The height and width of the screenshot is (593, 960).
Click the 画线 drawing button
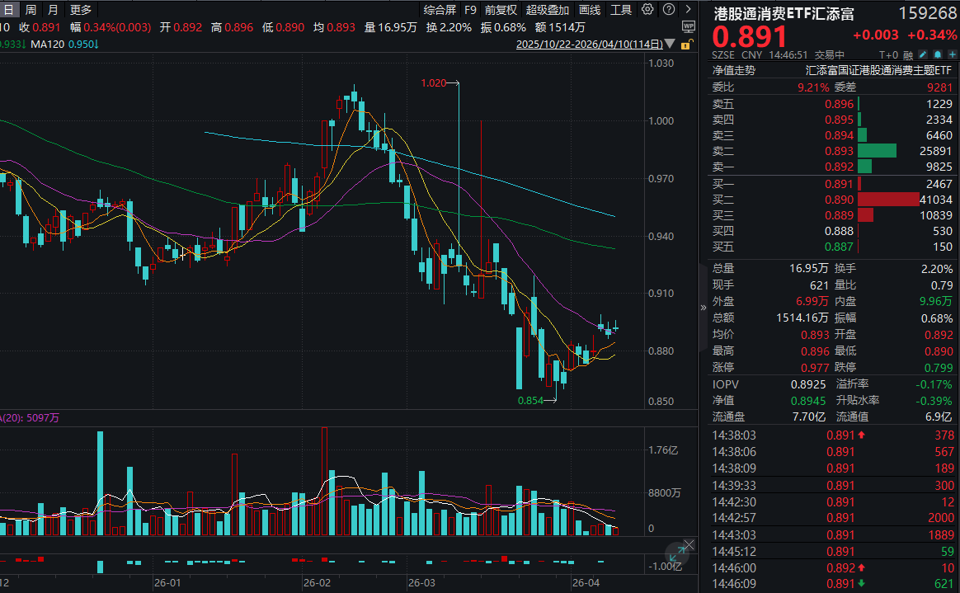[590, 10]
